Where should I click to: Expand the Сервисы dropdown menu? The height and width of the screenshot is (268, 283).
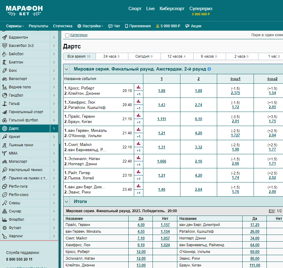click(x=15, y=26)
